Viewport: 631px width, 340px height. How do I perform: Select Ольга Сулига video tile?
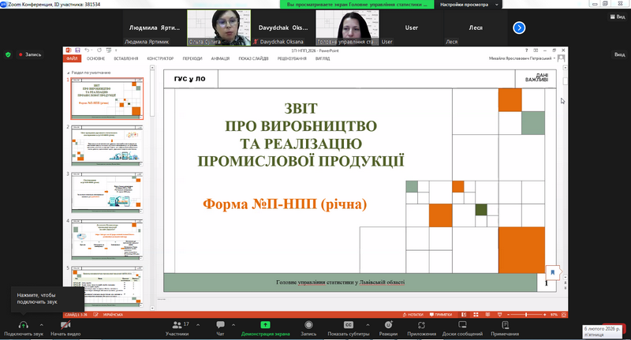(x=219, y=28)
